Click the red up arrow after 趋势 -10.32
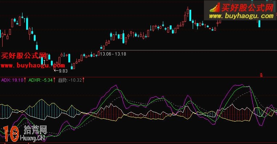Viewport: 277px width, 144px height. click(83, 80)
